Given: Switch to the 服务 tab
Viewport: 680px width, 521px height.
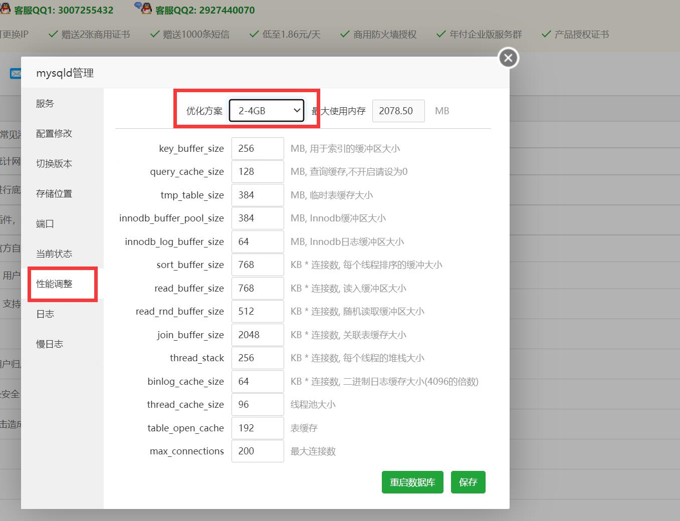Looking at the screenshot, I should pyautogui.click(x=45, y=104).
